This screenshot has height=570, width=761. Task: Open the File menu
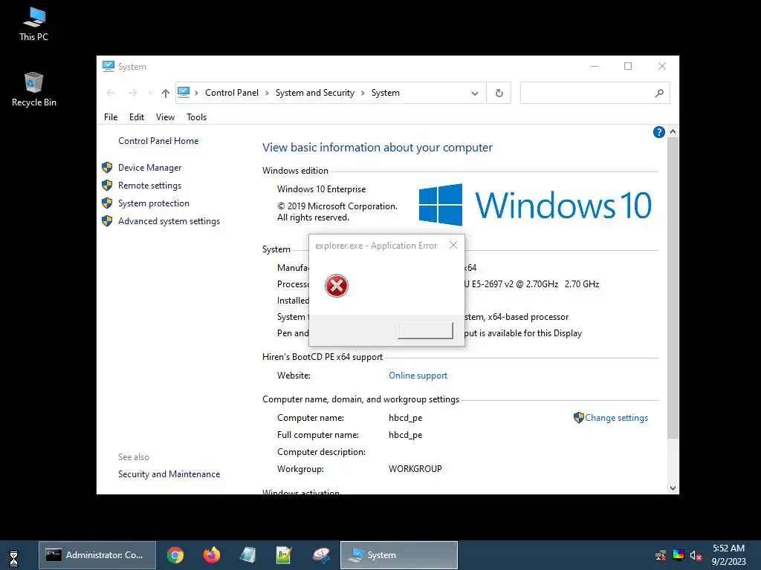pos(111,117)
